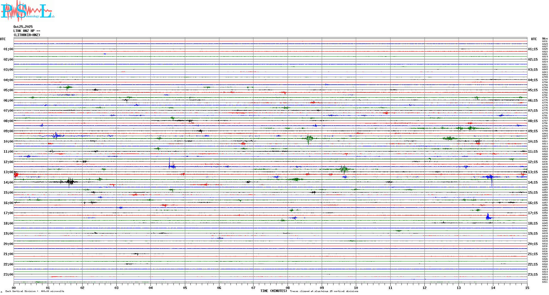Image resolution: width=549 pixels, height=295 pixels.
Task: Click the left UTC axis header
Action: 3,39
